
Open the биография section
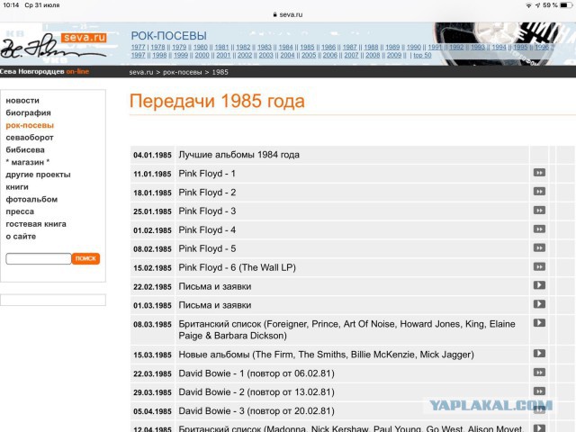[x=28, y=112]
